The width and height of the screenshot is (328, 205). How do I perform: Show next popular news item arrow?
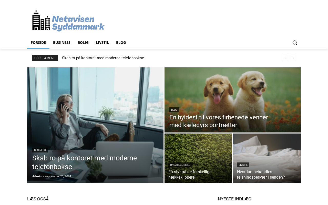(x=293, y=58)
